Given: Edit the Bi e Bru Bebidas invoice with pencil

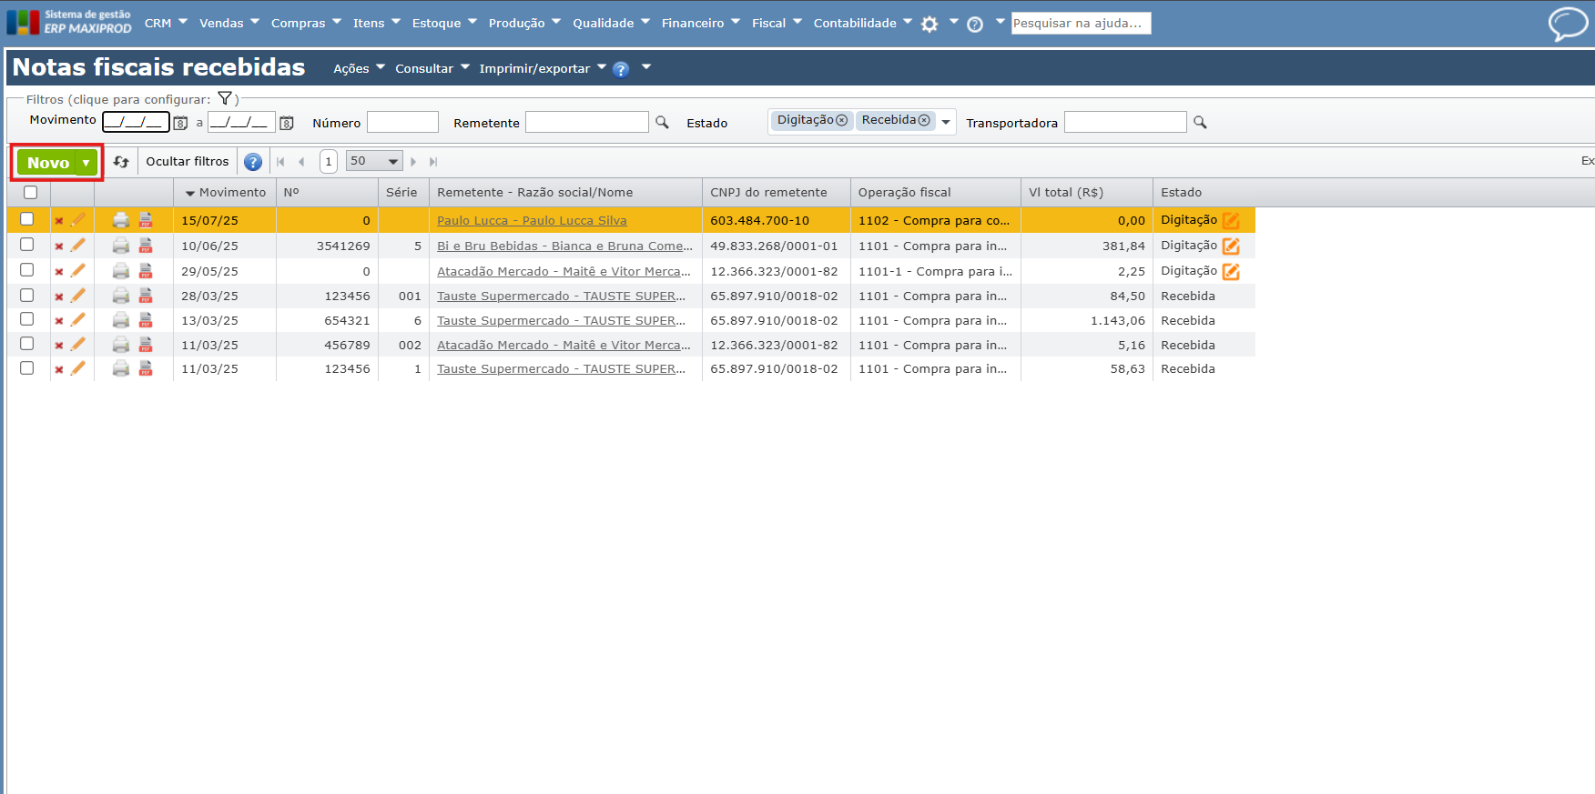Looking at the screenshot, I should point(78,245).
